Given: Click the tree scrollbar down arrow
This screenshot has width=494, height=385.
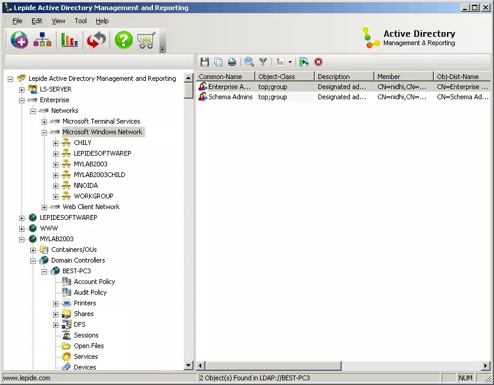Looking at the screenshot, I should pyautogui.click(x=189, y=365).
